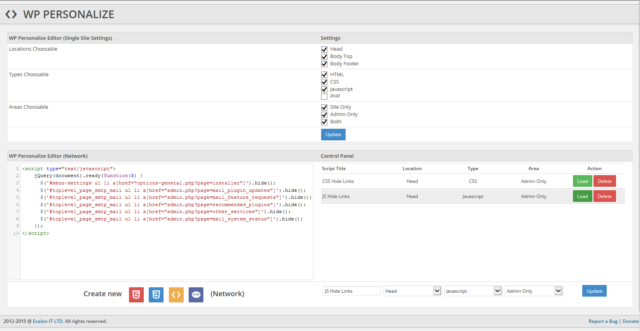Click the Types Choosable label

coord(29,75)
